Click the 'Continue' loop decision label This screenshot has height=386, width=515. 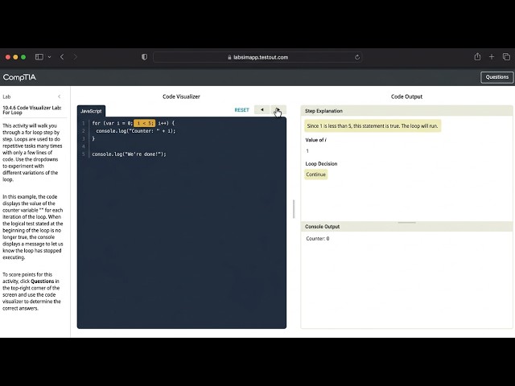point(316,175)
